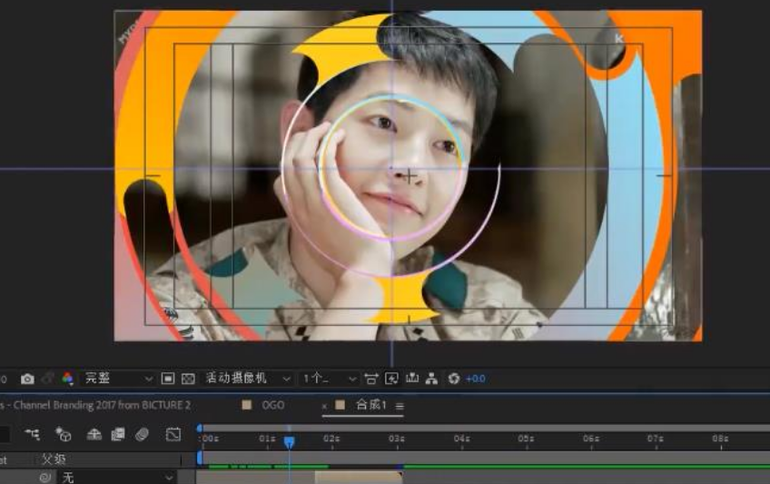The width and height of the screenshot is (770, 484).
Task: Click the 父级 column header
Action: (54, 460)
